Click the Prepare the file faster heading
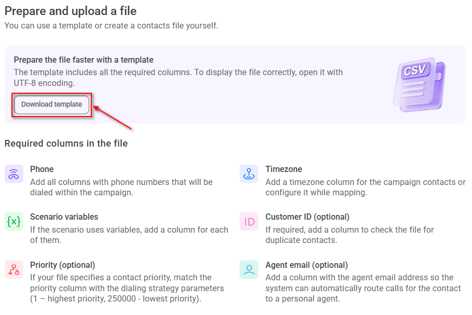 pos(84,60)
